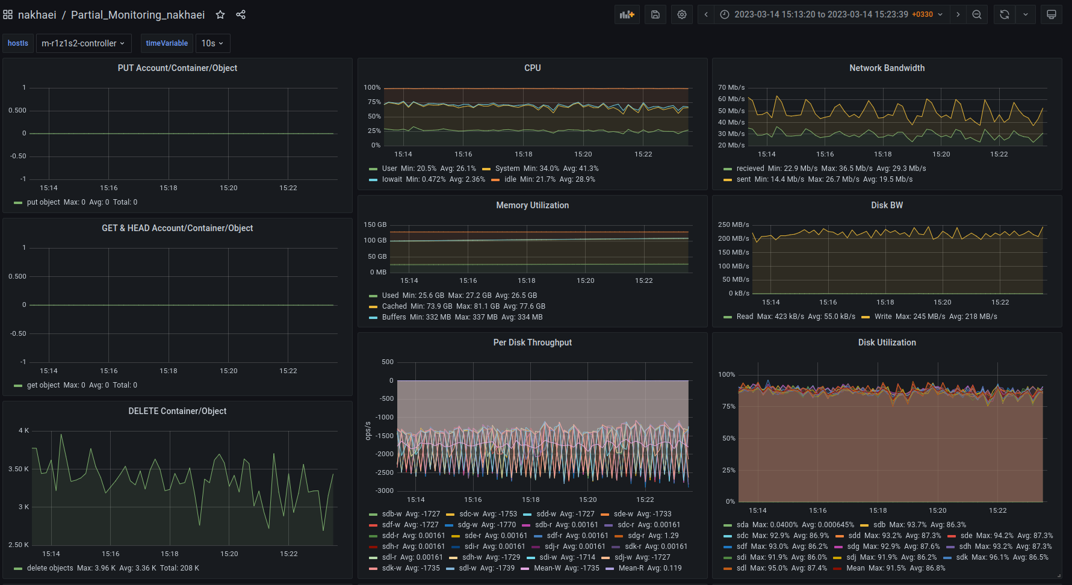
Task: Save the dashboard using the save icon
Action: tap(655, 14)
